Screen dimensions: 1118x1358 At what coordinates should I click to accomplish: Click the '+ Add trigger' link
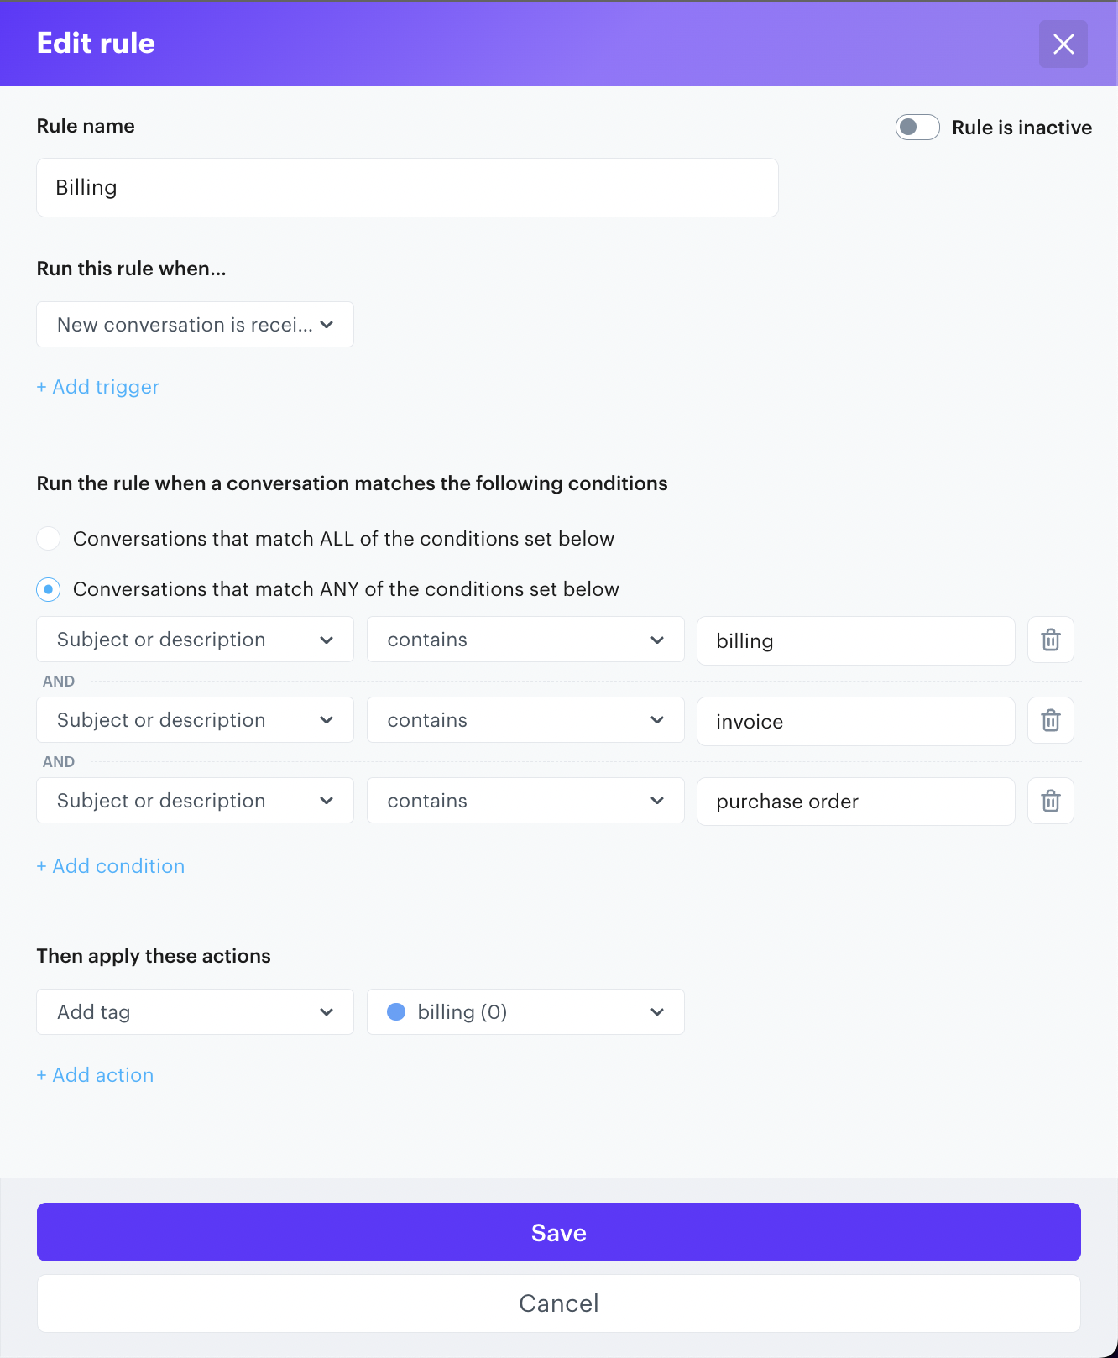(98, 387)
